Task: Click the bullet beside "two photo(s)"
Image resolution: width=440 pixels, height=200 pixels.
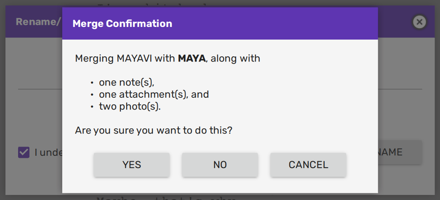Action: (92, 107)
